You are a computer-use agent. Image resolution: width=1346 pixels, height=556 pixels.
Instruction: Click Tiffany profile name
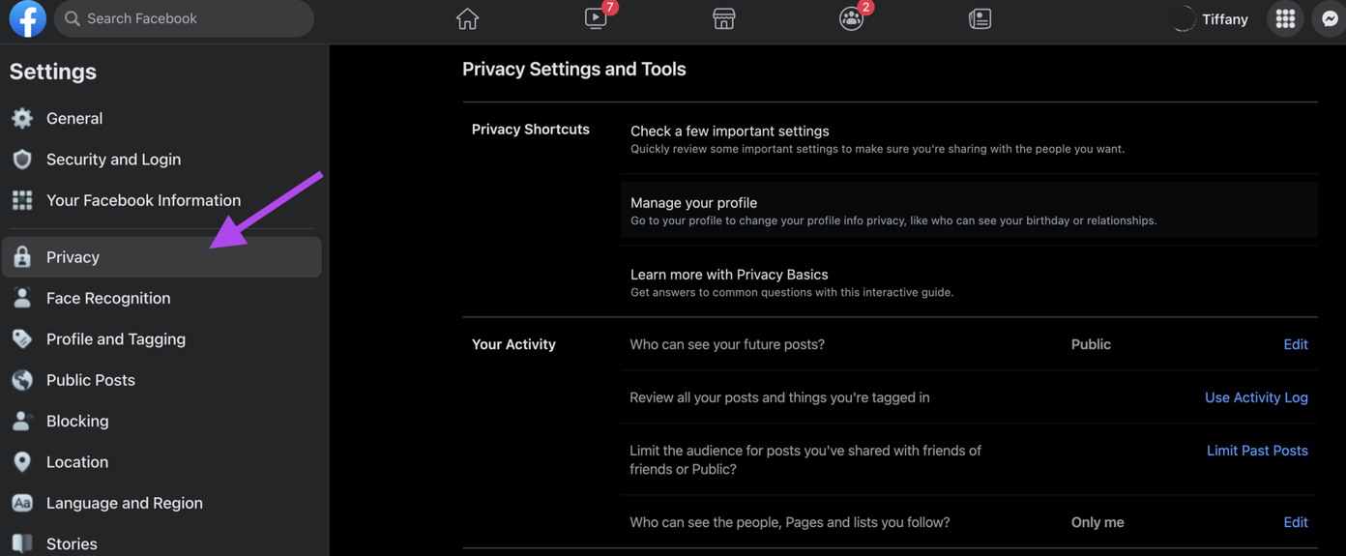click(x=1225, y=18)
